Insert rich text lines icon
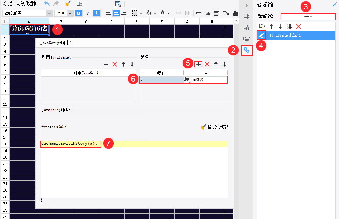This screenshot has height=219, width=339. tap(217, 13)
